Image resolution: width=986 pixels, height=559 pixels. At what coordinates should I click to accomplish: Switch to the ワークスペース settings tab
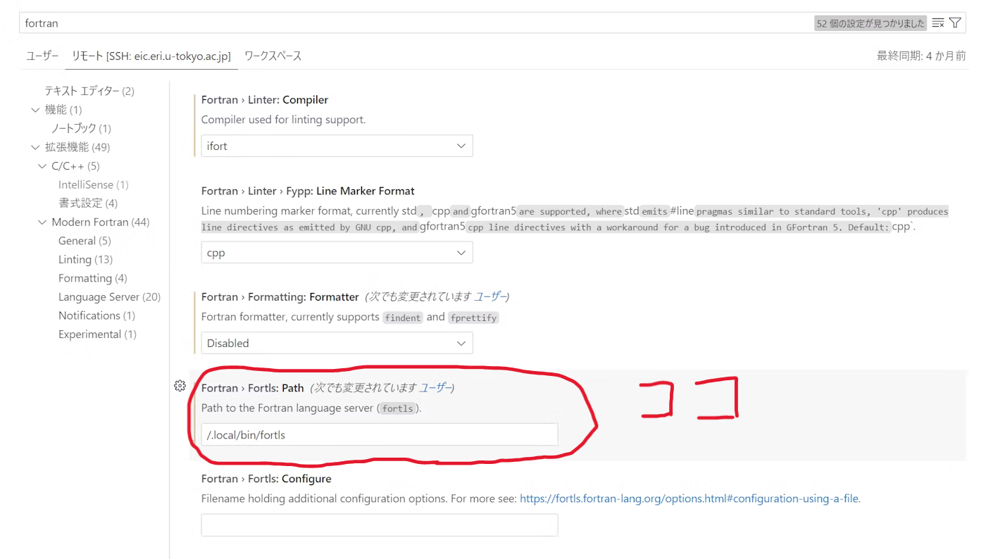point(273,56)
